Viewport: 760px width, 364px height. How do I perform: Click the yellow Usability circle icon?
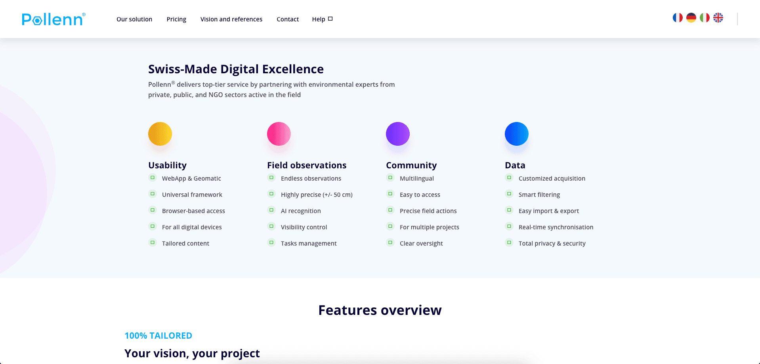coord(160,134)
